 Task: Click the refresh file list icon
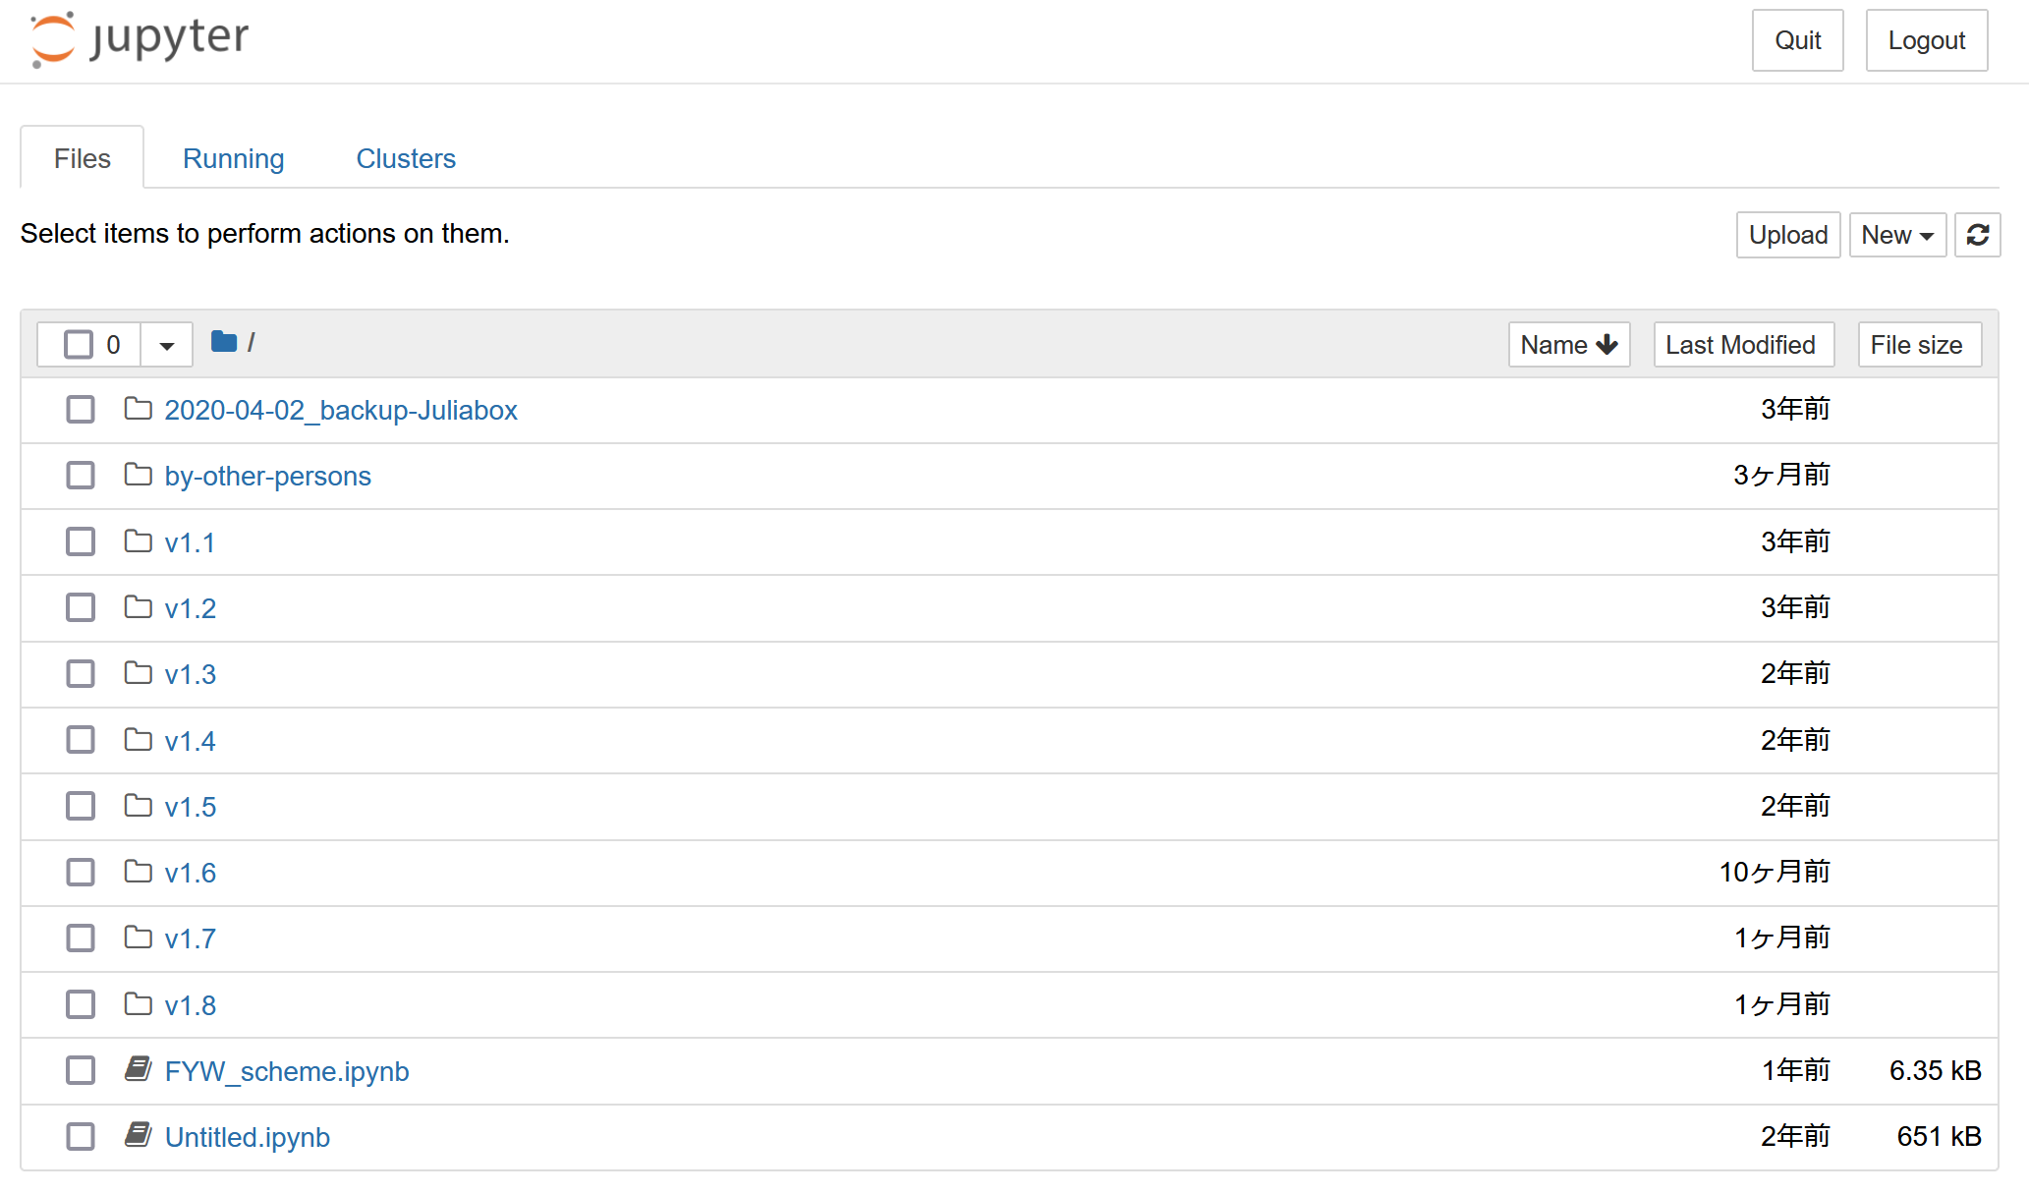click(x=1977, y=235)
